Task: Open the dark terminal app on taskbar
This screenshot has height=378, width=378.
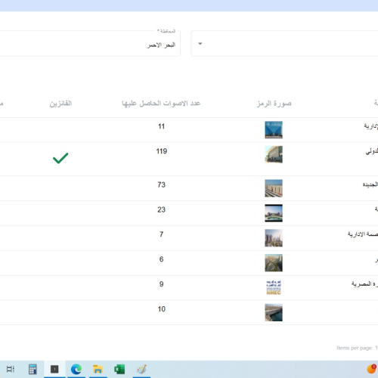Action: tap(54, 369)
